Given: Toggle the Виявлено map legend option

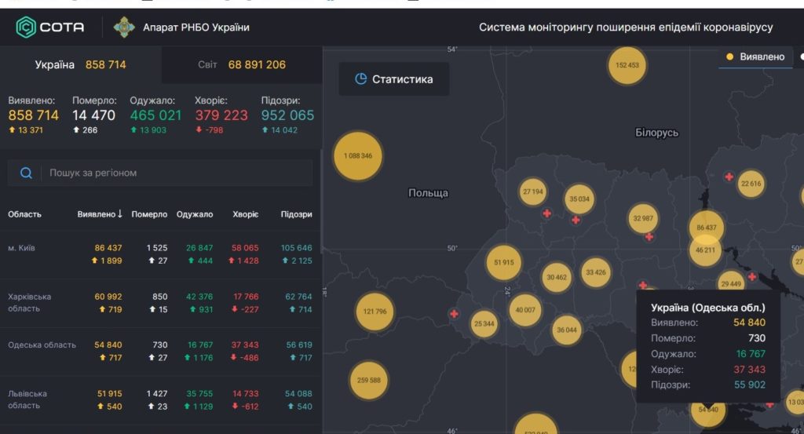Looking at the screenshot, I should [755, 57].
